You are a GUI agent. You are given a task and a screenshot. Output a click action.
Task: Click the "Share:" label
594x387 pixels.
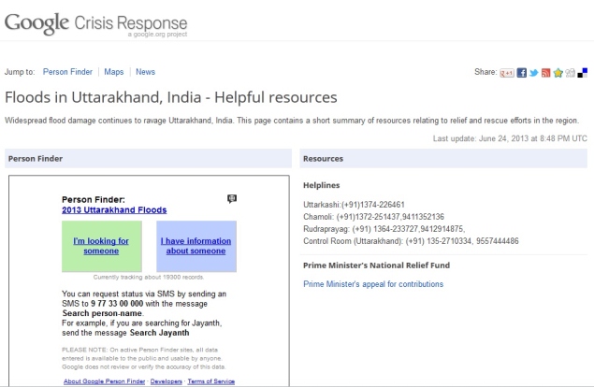[x=485, y=72]
